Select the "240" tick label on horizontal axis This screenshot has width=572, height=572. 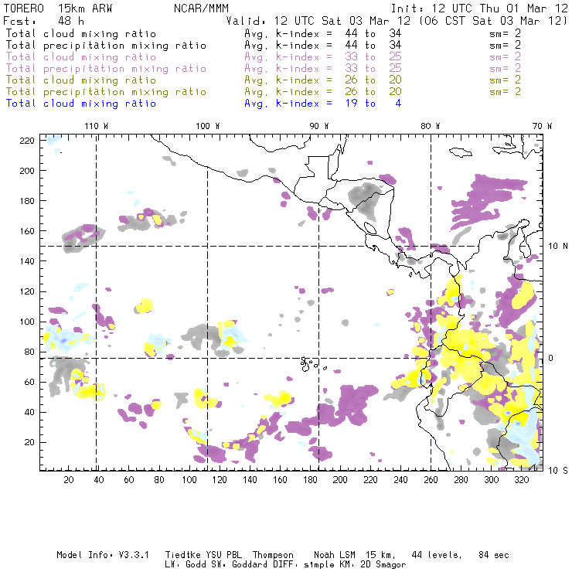pyautogui.click(x=400, y=480)
